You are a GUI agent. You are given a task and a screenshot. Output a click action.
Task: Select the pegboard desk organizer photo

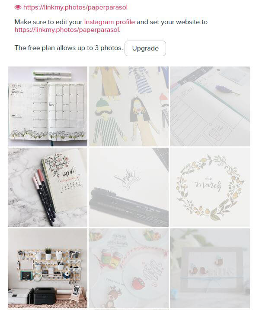coord(48,268)
